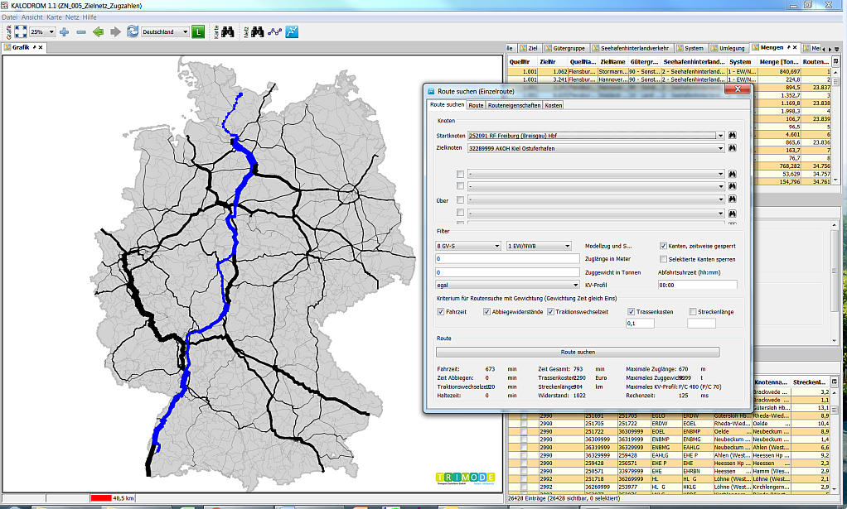Screen dimensions: 847x509
Task: Uncheck Kanten, zeitweise gesperrt
Action: pyautogui.click(x=663, y=246)
